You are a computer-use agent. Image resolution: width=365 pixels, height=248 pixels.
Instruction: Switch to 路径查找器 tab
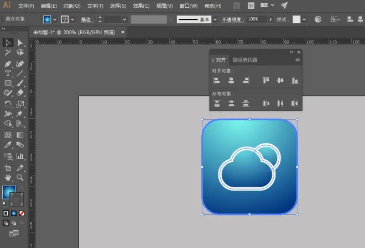coord(245,60)
